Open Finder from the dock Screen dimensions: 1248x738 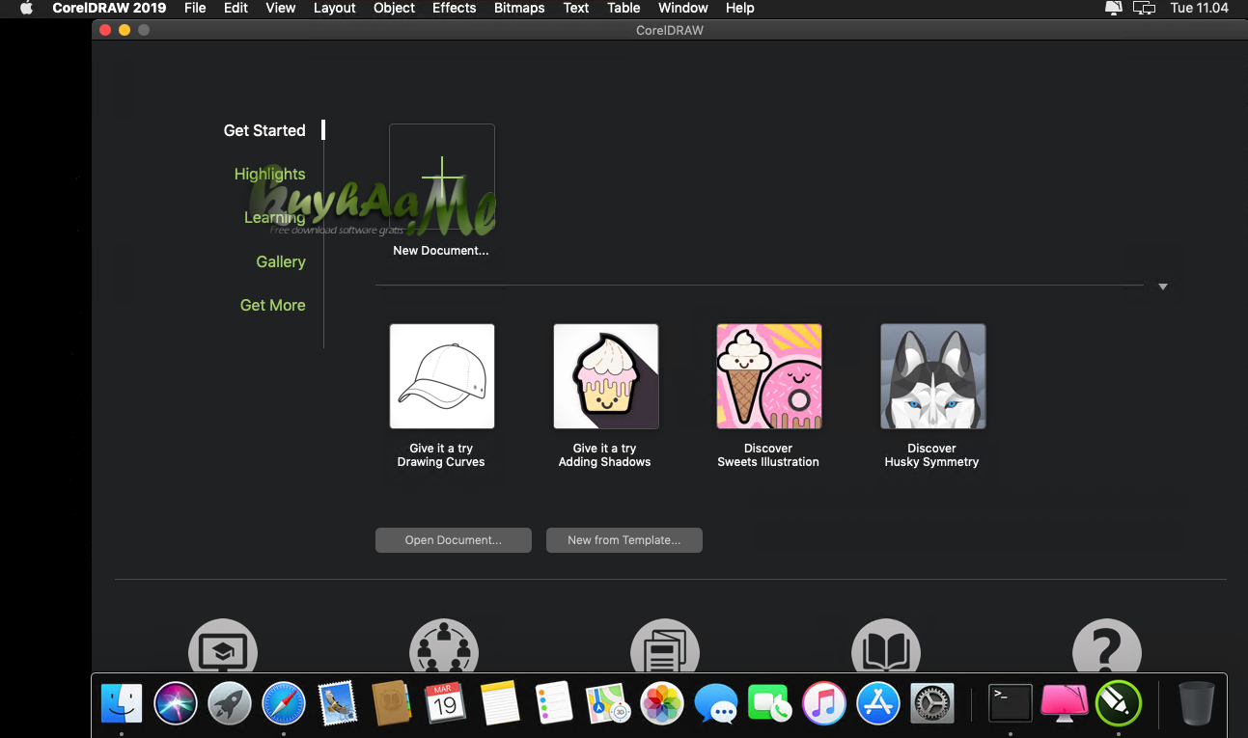click(x=122, y=703)
